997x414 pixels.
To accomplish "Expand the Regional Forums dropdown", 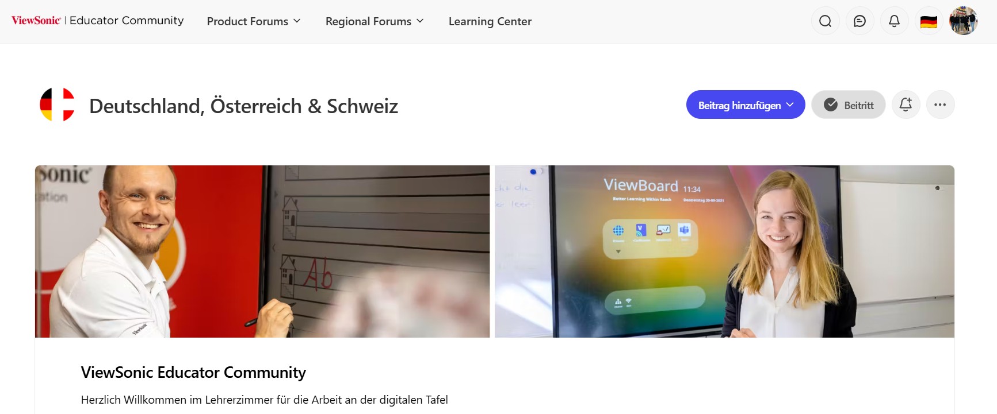I will [x=375, y=21].
